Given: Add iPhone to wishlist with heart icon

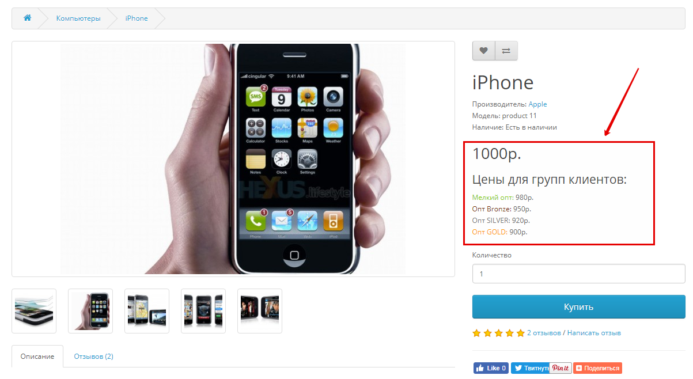Looking at the screenshot, I should (484, 51).
